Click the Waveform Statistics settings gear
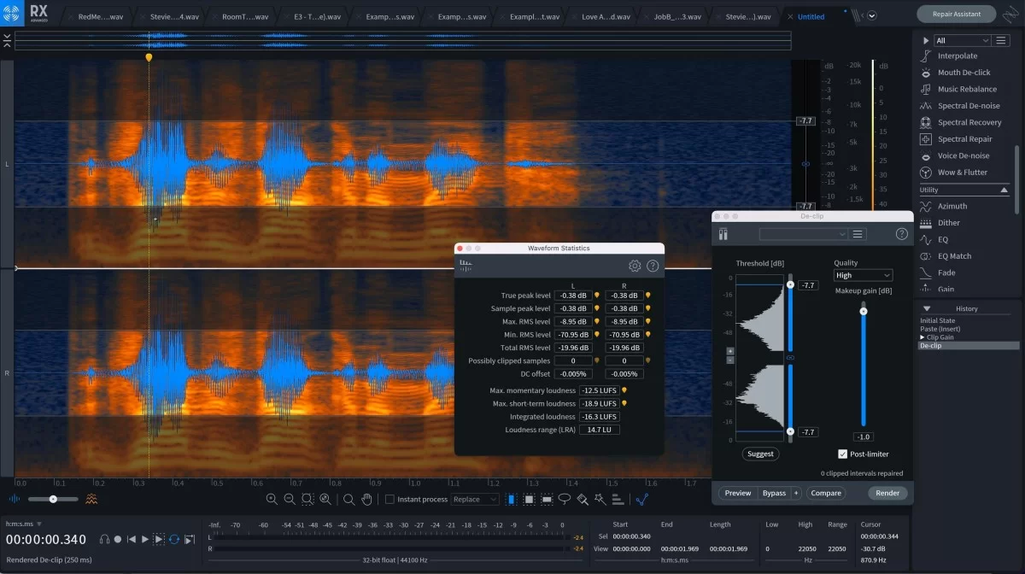1025x574 pixels. 635,266
